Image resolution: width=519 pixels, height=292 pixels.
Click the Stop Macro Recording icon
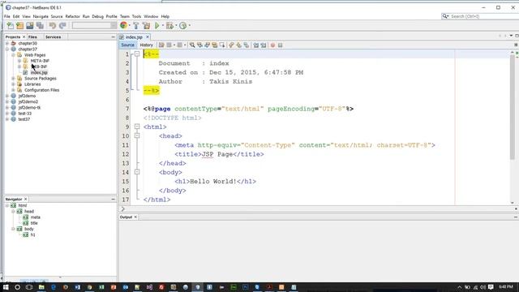pyautogui.click(x=281, y=45)
